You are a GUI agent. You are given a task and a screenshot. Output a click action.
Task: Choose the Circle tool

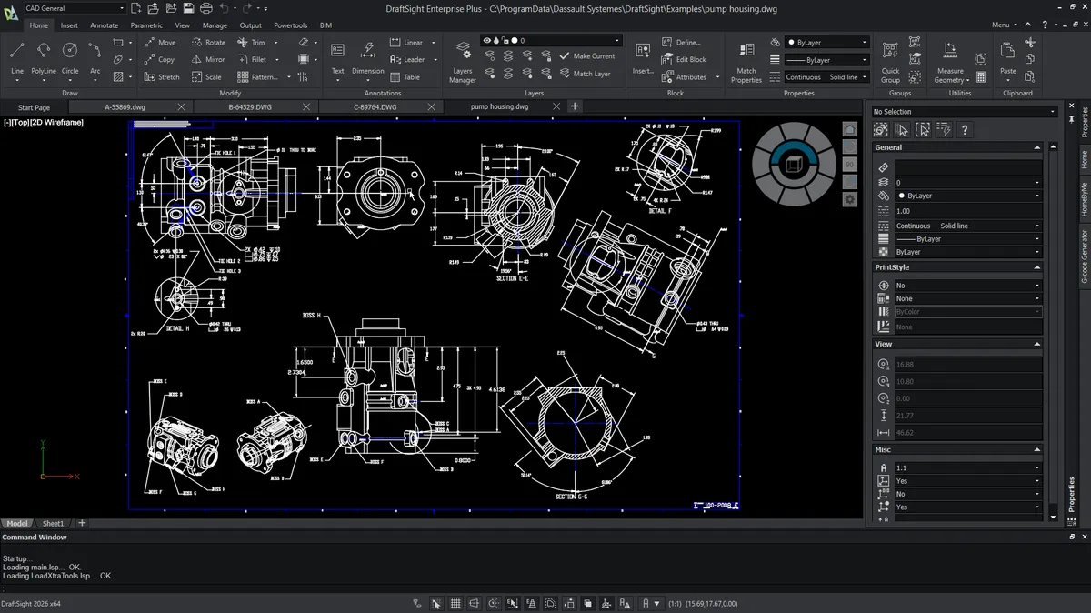click(x=70, y=56)
